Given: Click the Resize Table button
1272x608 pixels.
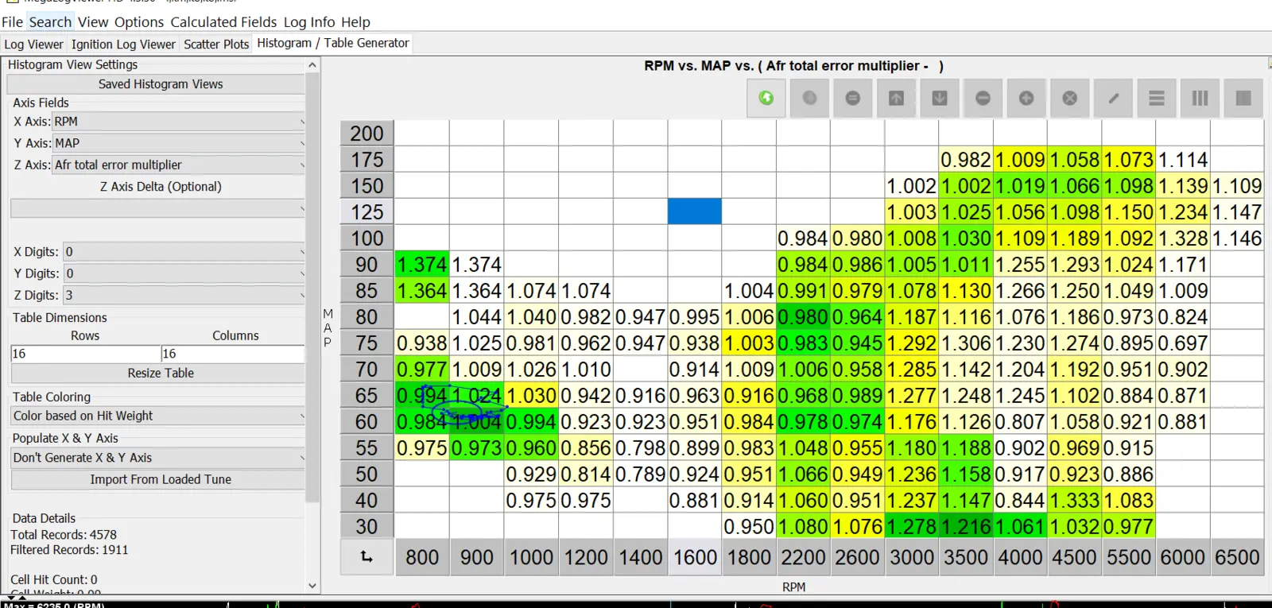Looking at the screenshot, I should pos(157,373).
